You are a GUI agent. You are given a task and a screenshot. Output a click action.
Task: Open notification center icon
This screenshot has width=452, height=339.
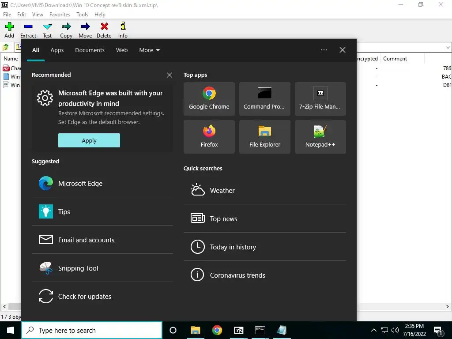pos(438,330)
